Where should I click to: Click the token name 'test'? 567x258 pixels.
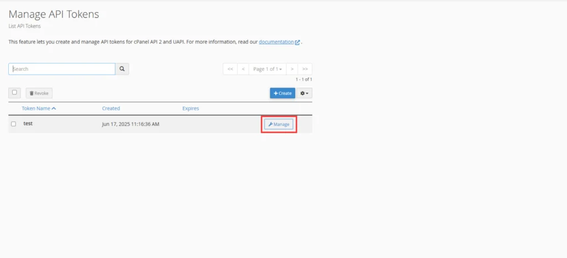point(28,123)
